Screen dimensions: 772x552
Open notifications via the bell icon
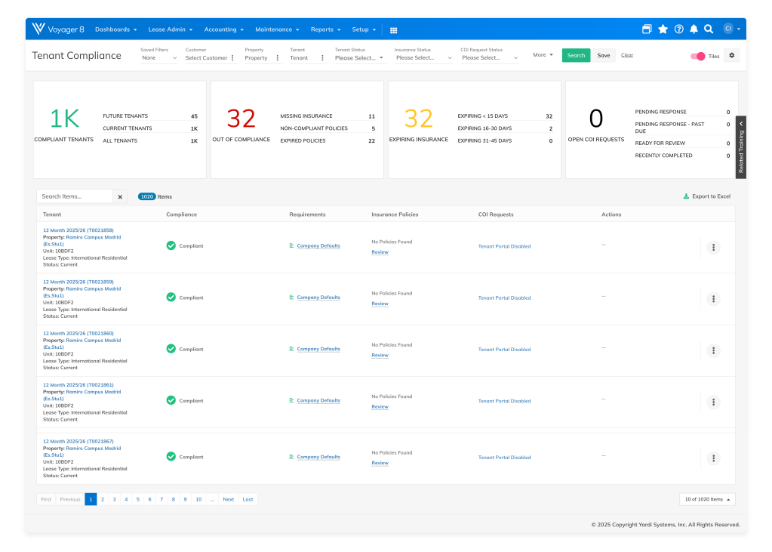(693, 29)
